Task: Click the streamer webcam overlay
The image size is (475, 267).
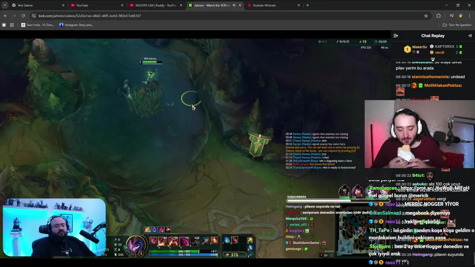Action: click(x=55, y=228)
